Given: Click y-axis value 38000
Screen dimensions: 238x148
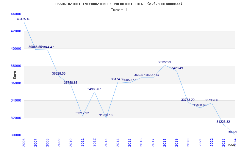Looking at the screenshot, I should tap(16, 66).
